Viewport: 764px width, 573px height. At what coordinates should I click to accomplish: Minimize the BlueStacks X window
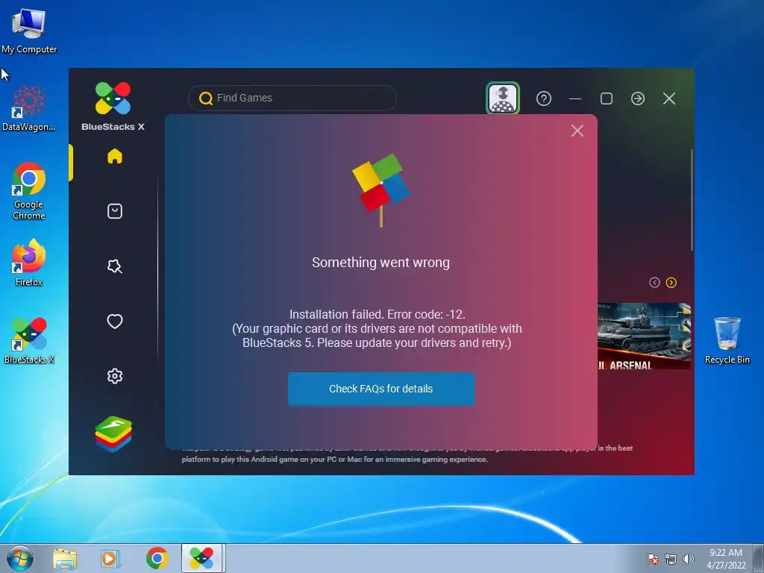[575, 98]
